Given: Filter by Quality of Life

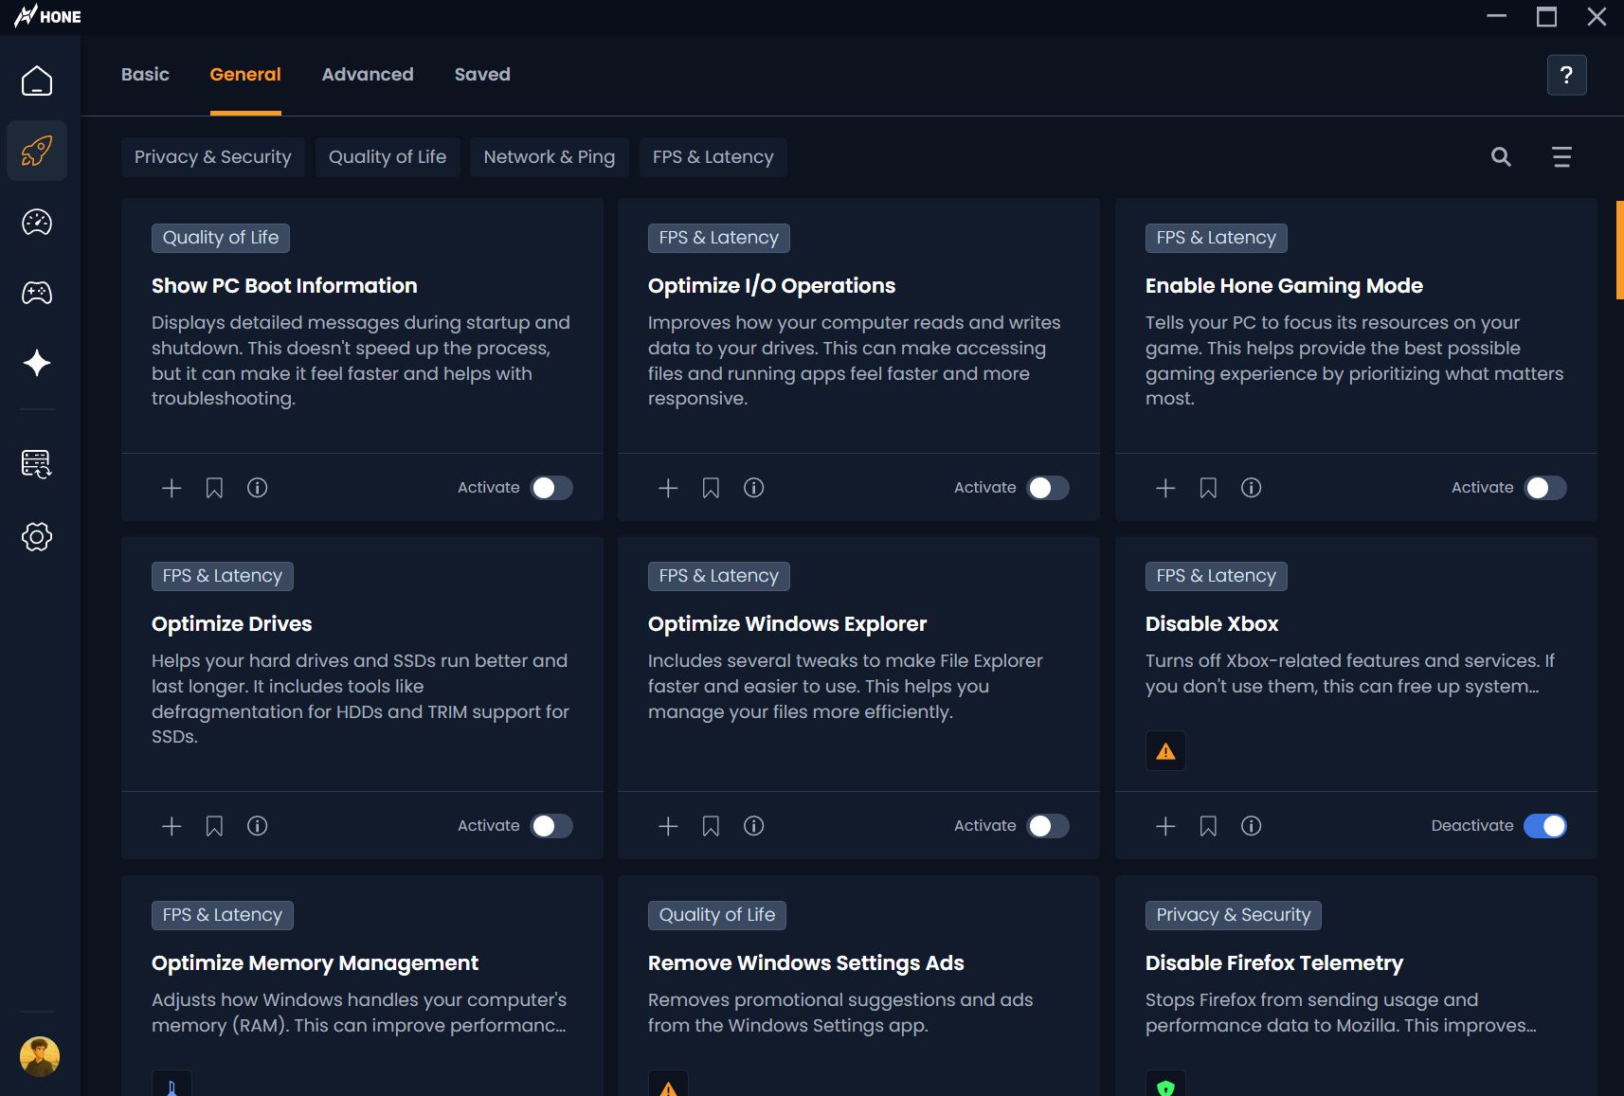Looking at the screenshot, I should click(388, 157).
